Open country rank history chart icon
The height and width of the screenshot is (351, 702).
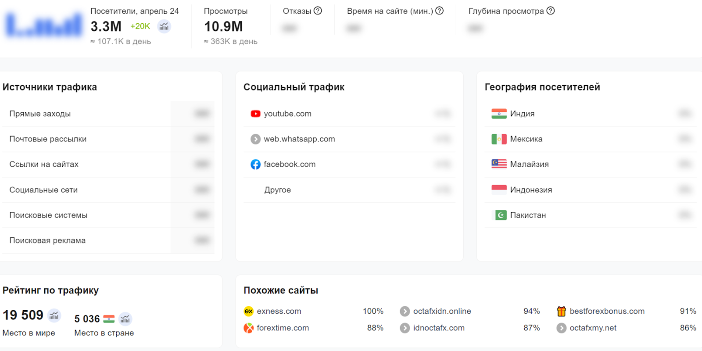coord(125,319)
